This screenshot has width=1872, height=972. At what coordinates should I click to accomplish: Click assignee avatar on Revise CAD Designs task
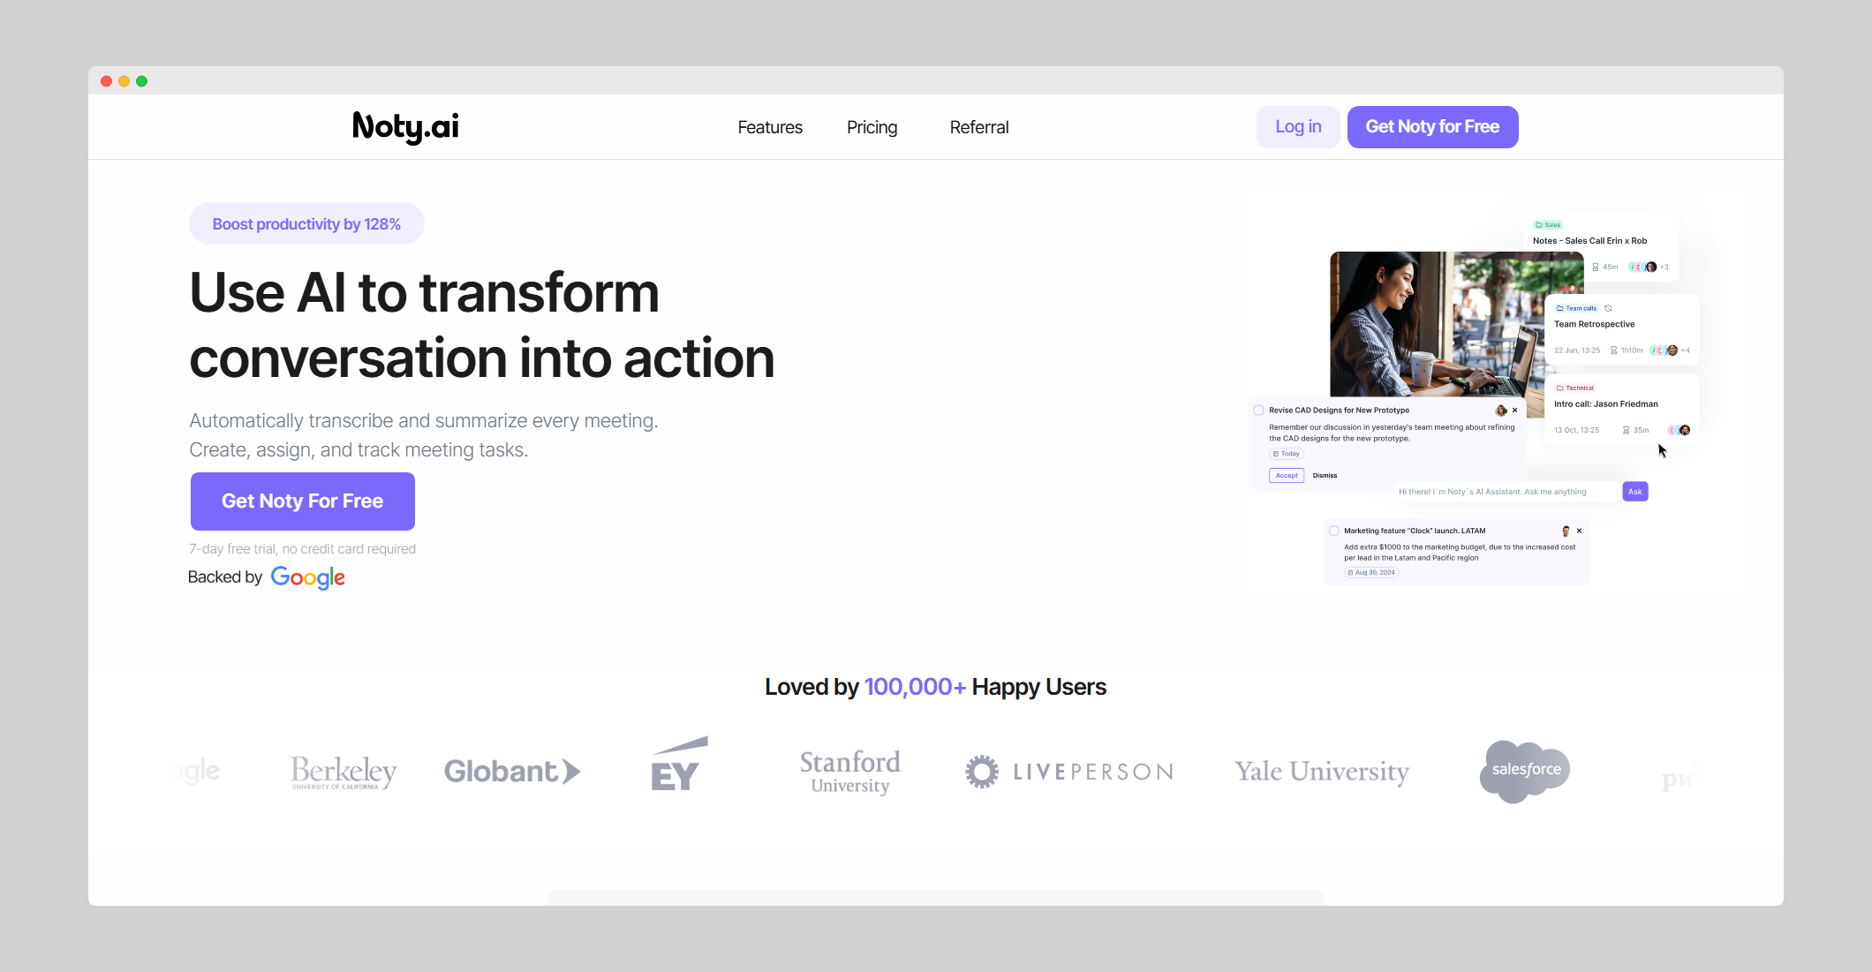pos(1500,411)
